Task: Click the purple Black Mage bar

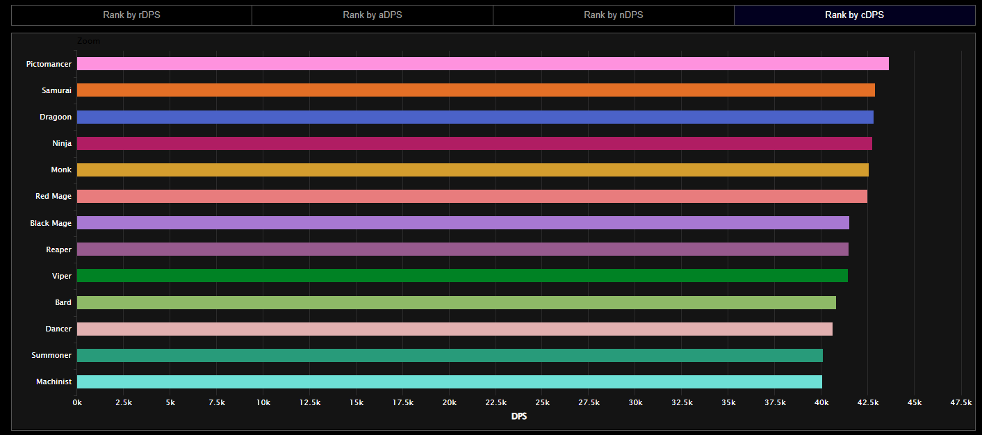Action: coord(463,223)
